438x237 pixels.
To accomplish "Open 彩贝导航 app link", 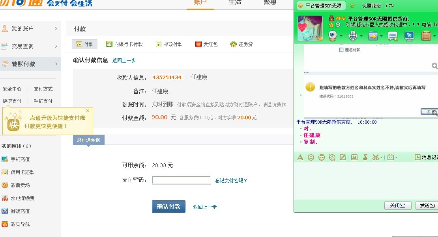I will (20, 224).
